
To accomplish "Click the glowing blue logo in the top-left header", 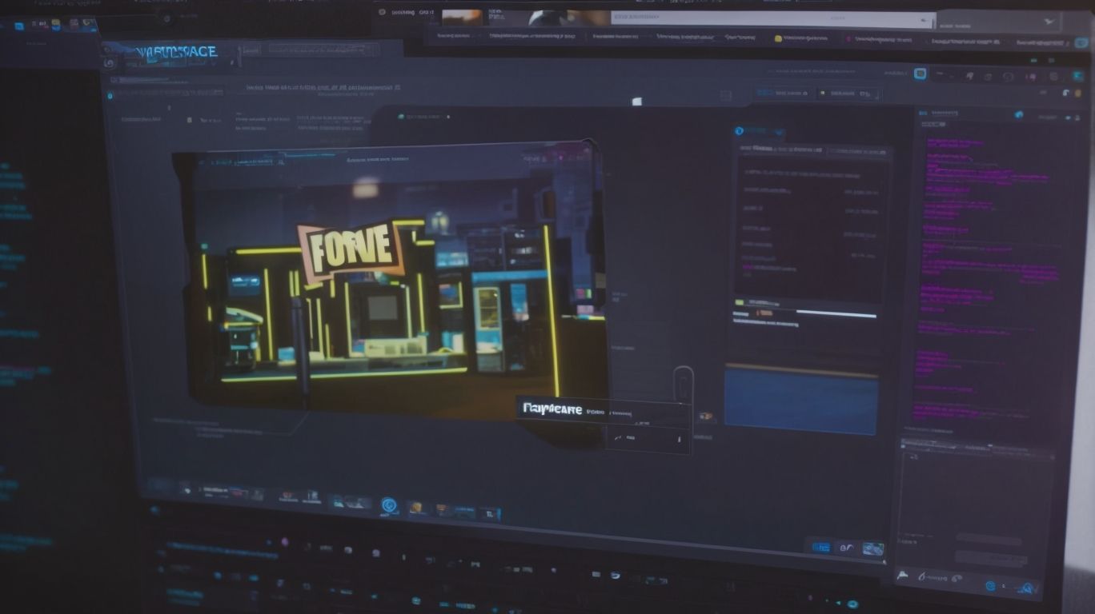I will tap(176, 52).
